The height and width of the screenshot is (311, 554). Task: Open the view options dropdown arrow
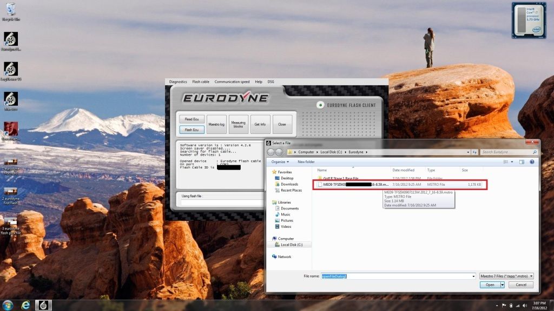pos(512,162)
